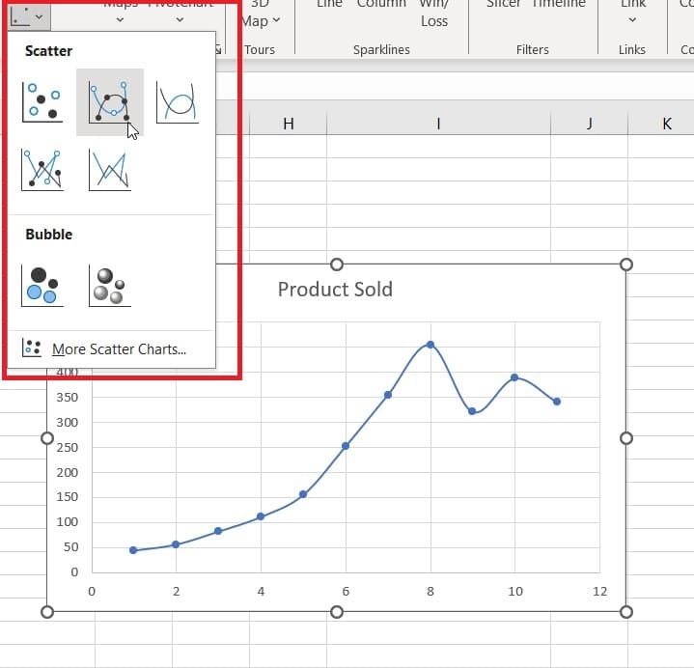Select column I header
Screen dimensions: 694x668
click(438, 124)
